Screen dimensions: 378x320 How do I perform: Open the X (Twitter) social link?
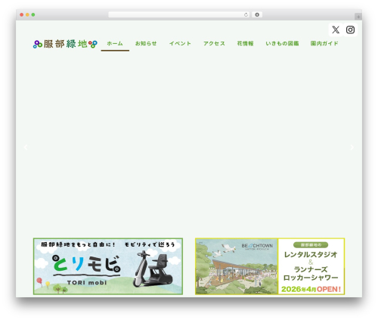336,30
